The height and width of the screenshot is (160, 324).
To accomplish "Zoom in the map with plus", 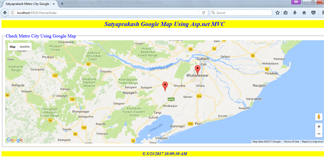I will point(319,127).
